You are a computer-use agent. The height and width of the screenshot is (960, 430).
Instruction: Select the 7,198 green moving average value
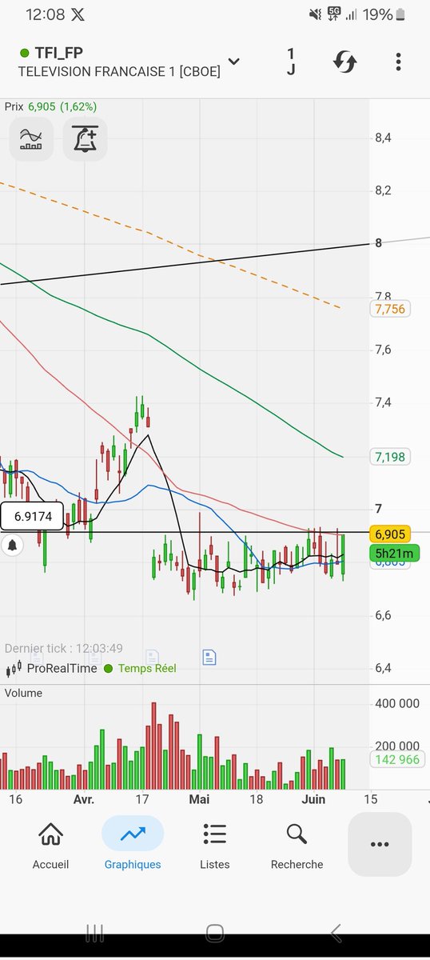(390, 457)
